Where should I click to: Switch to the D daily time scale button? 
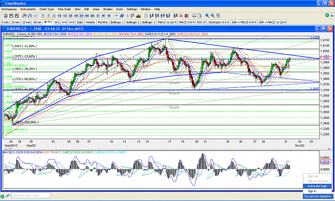coord(98,16)
